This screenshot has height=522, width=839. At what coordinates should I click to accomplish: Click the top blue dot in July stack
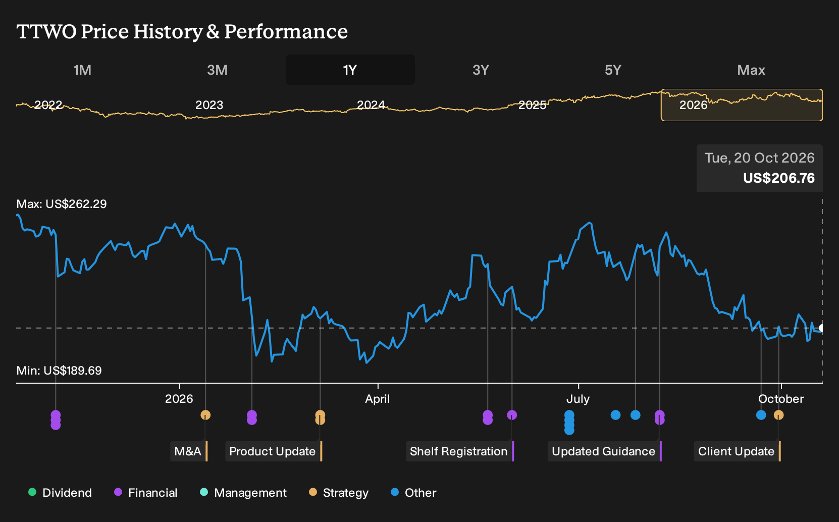tap(569, 415)
